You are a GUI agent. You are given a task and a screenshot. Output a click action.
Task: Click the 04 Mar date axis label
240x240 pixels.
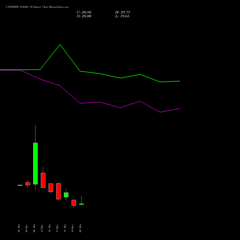[x=19, y=228]
